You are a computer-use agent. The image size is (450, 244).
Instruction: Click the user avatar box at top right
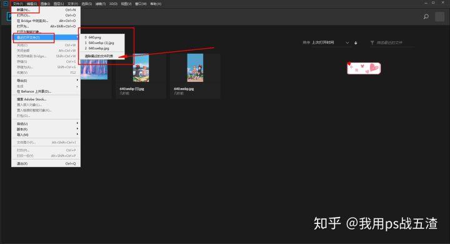[x=439, y=17]
